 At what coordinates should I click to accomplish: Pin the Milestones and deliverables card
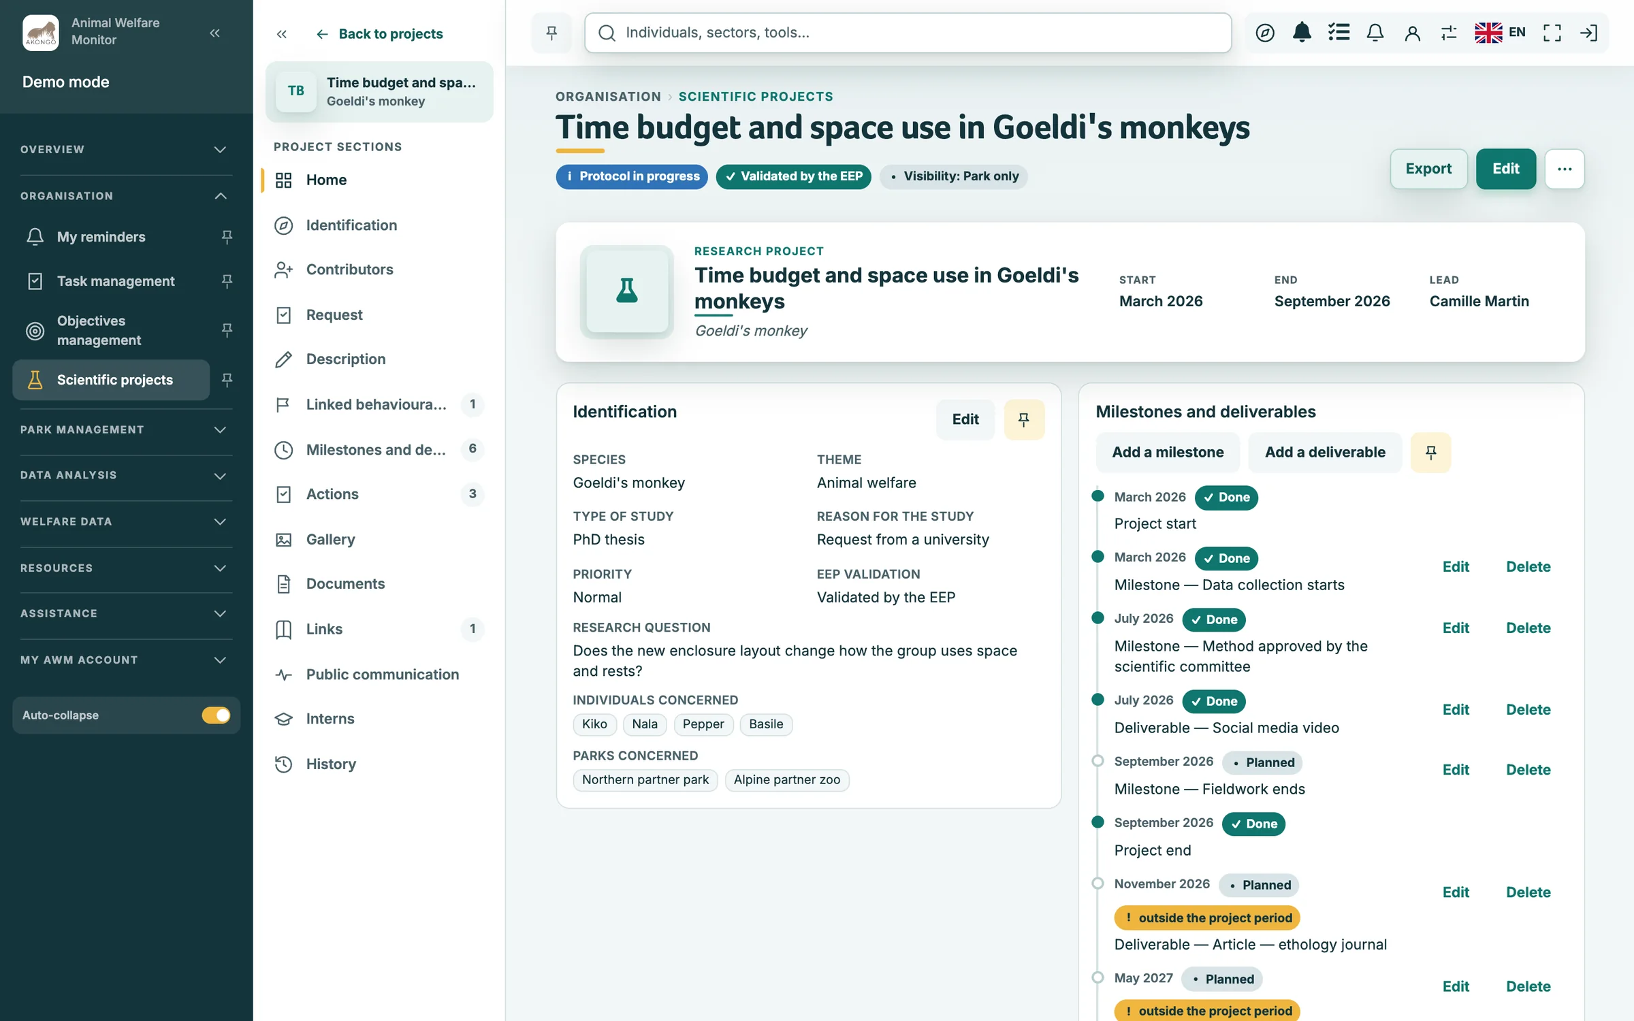pos(1430,453)
